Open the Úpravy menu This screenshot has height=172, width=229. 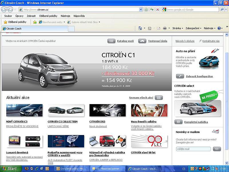(x=19, y=16)
